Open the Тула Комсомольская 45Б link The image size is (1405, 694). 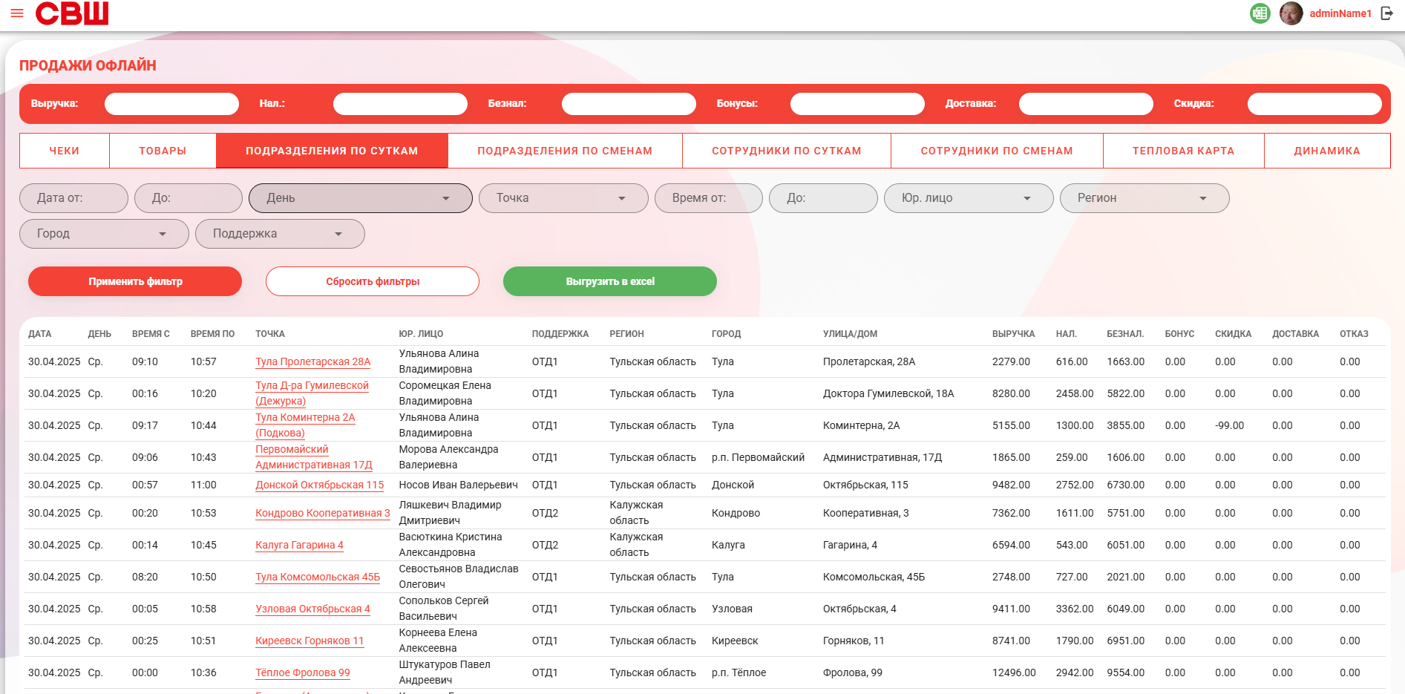[x=318, y=577]
